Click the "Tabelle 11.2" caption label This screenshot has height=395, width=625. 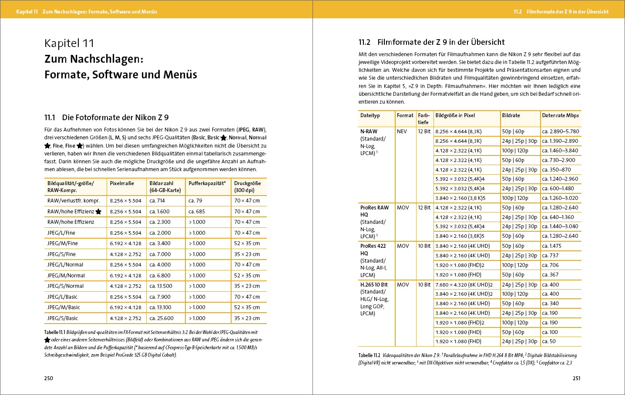370,355
